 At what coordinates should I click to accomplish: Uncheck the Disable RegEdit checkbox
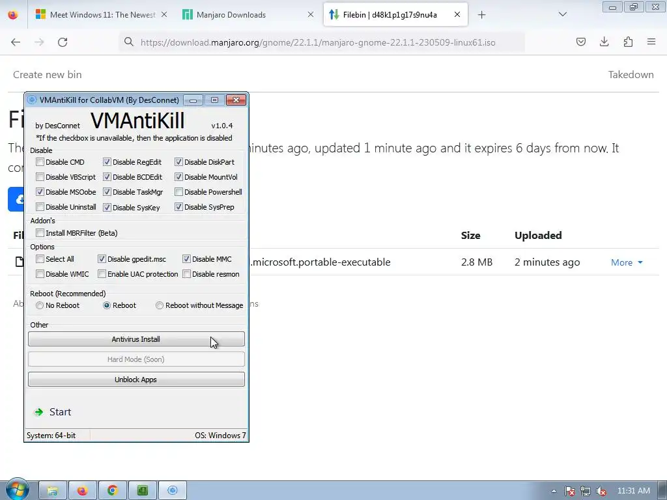(x=107, y=162)
